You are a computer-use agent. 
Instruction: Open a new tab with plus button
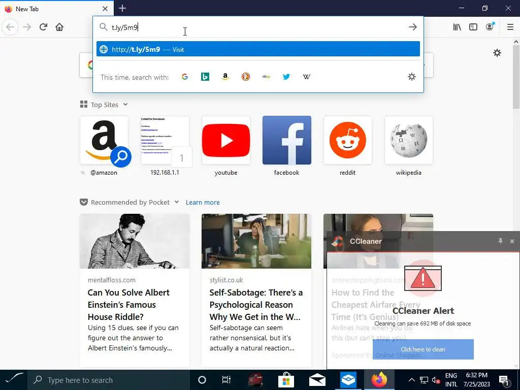(122, 8)
